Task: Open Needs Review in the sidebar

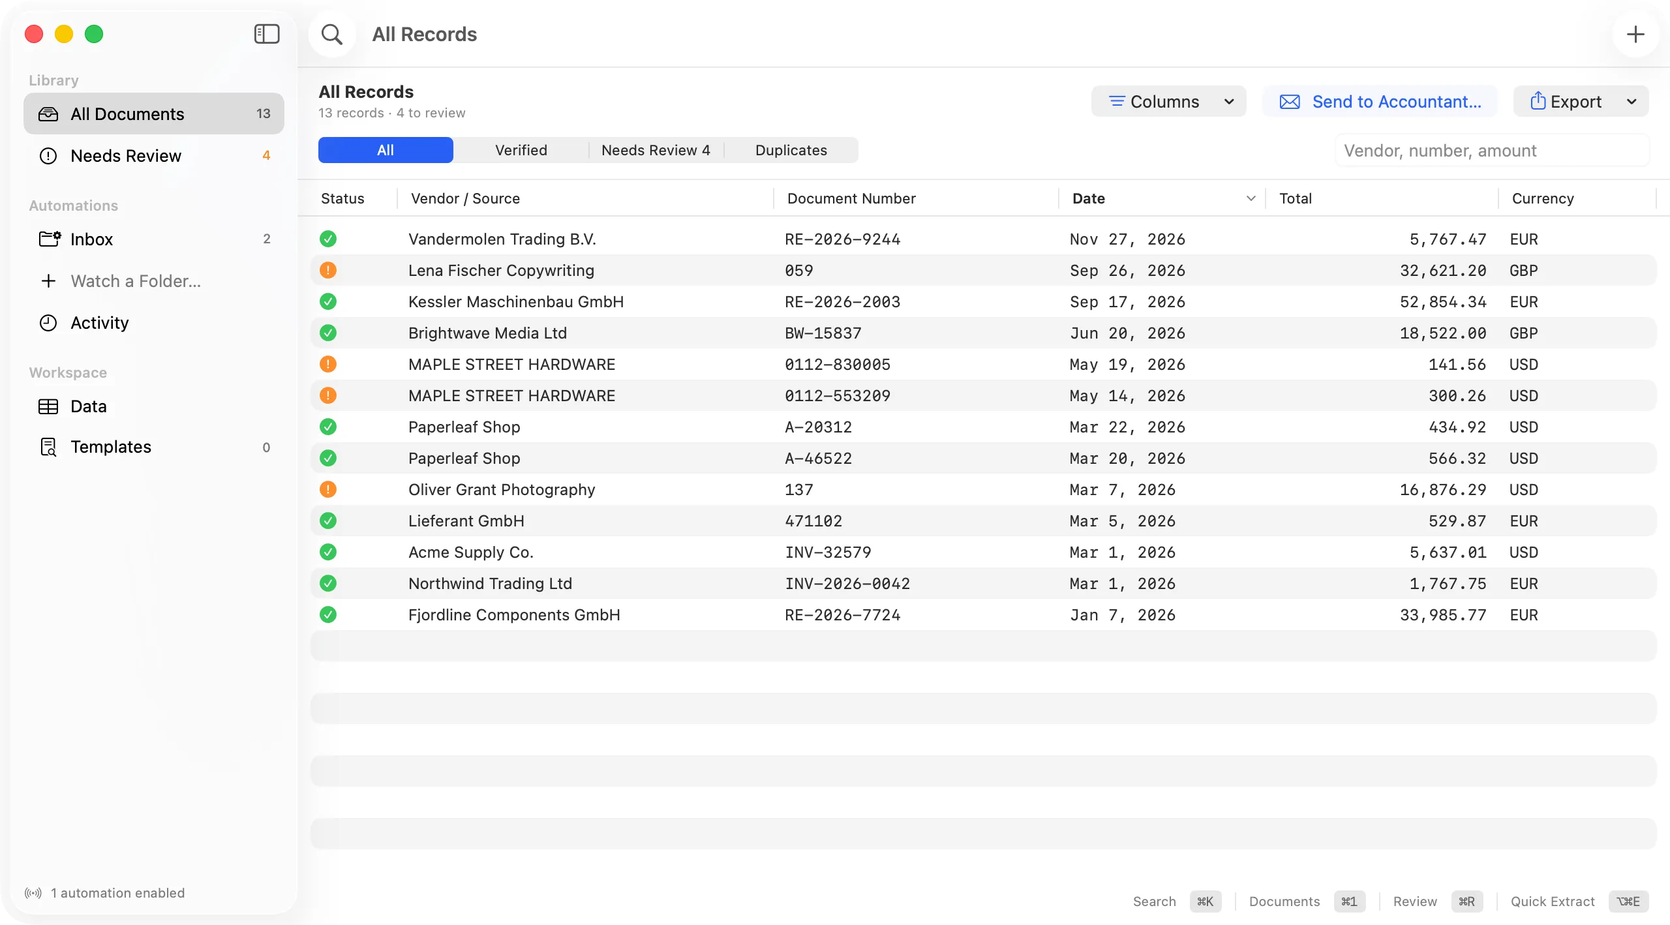Action: click(x=154, y=156)
